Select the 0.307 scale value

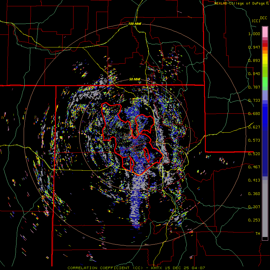[254, 207]
